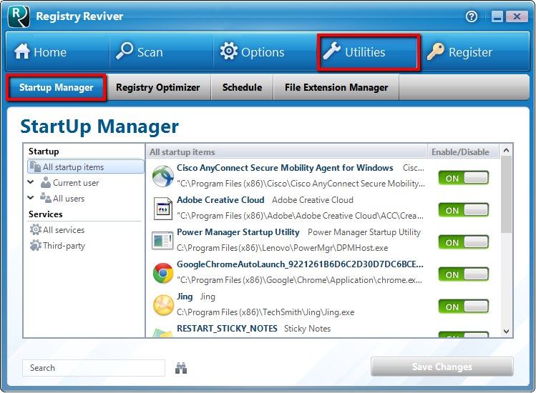This screenshot has height=393, width=536.
Task: Click the Cisco AnyConnect globe icon
Action: 163,176
